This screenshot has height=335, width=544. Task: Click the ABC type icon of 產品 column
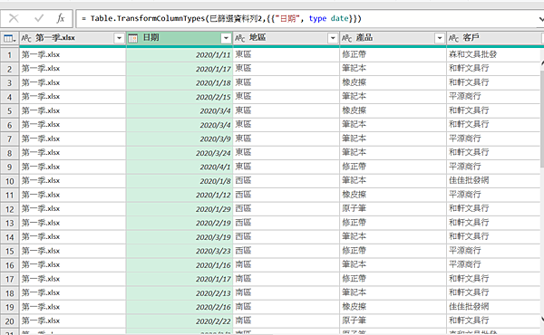pos(346,38)
